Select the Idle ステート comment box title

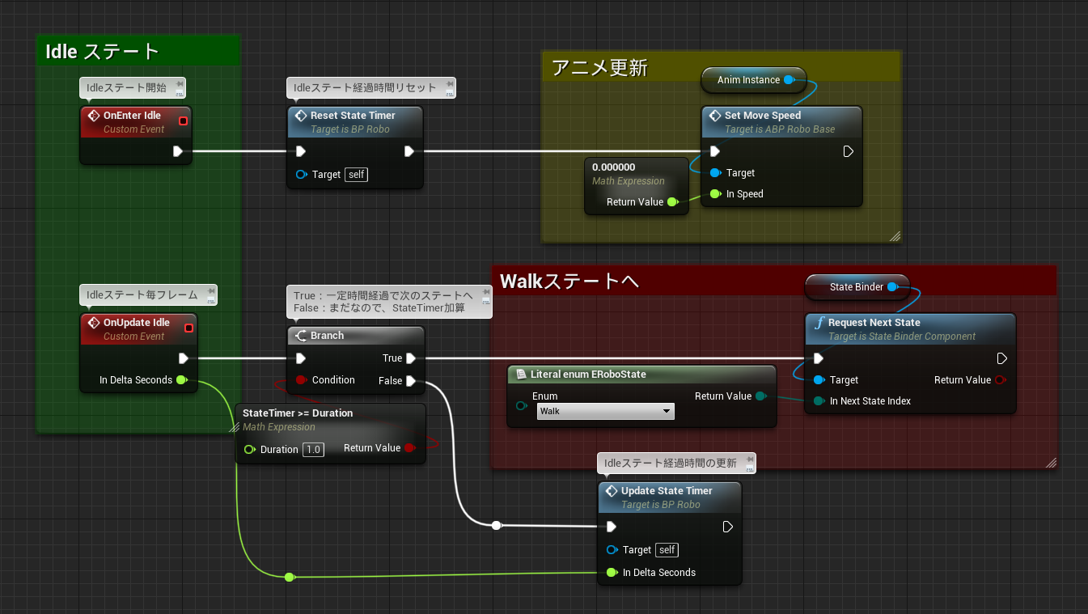[103, 52]
